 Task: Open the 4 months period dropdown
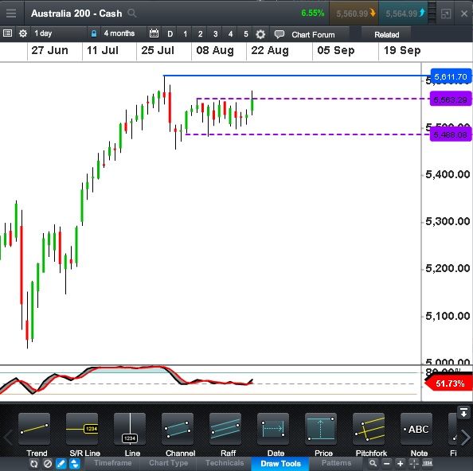click(x=123, y=33)
